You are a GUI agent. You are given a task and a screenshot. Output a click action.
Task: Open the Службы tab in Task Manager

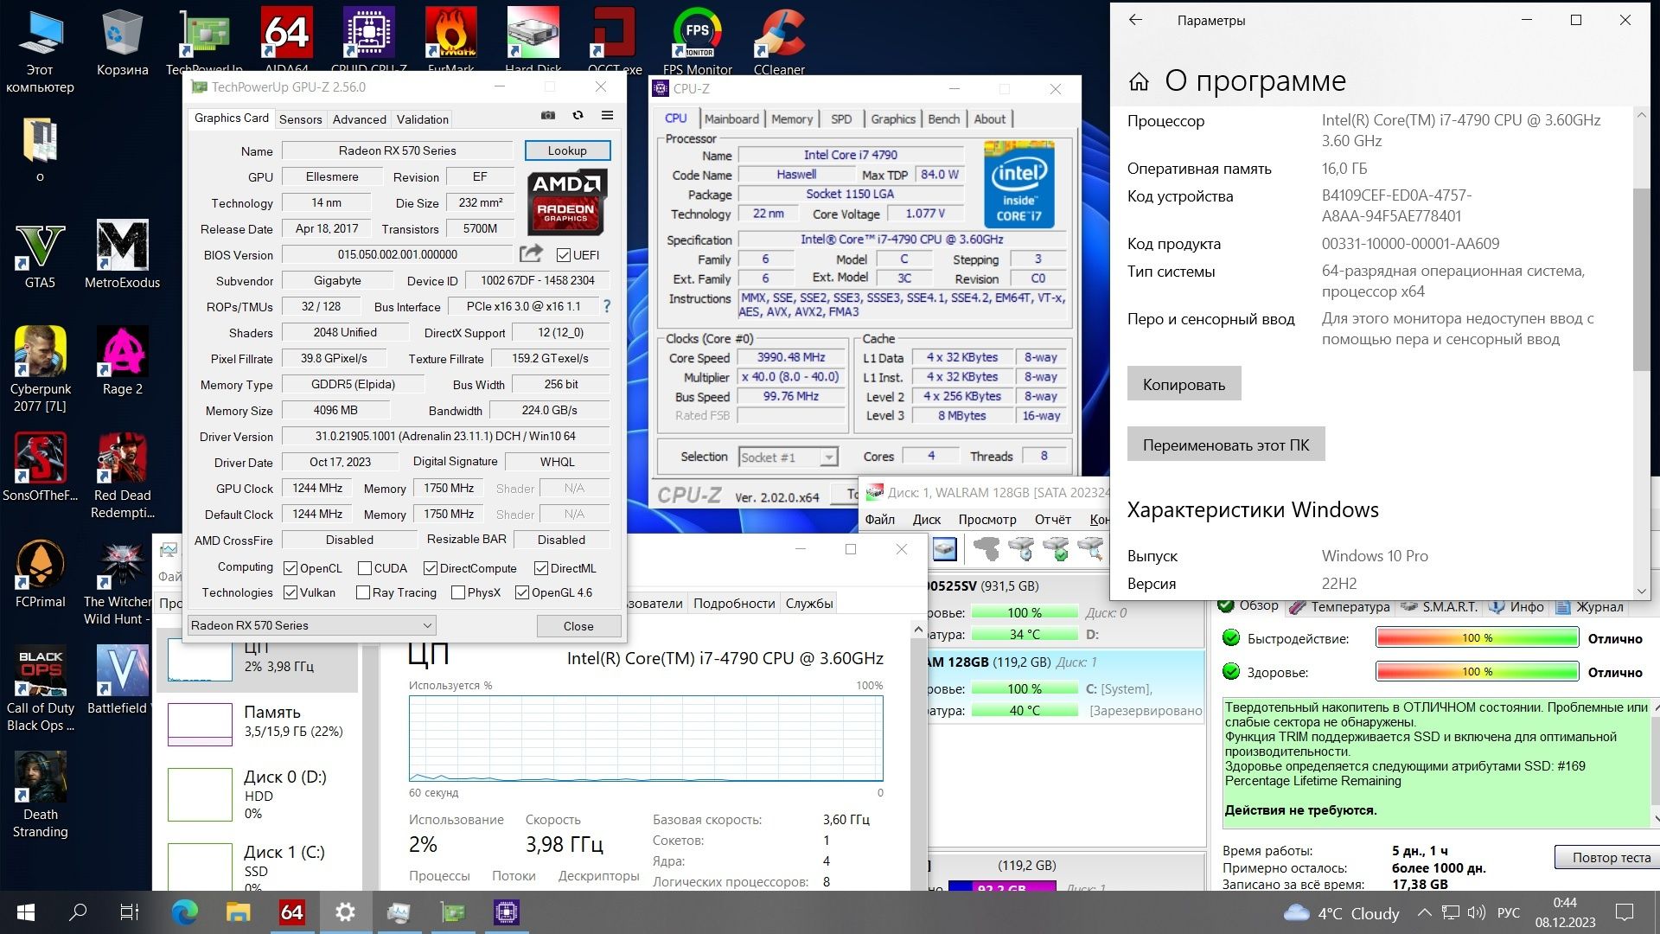808,603
